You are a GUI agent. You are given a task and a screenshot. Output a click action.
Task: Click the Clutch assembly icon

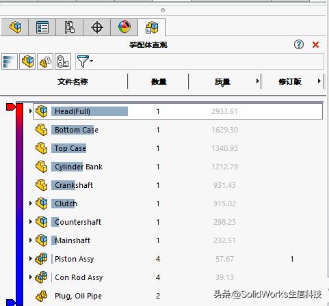42,204
